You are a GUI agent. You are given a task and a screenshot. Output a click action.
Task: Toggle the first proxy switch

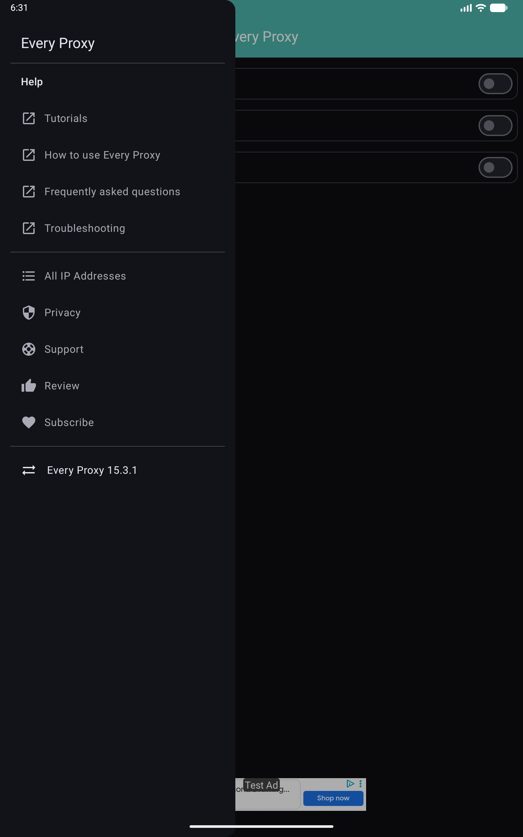[495, 84]
